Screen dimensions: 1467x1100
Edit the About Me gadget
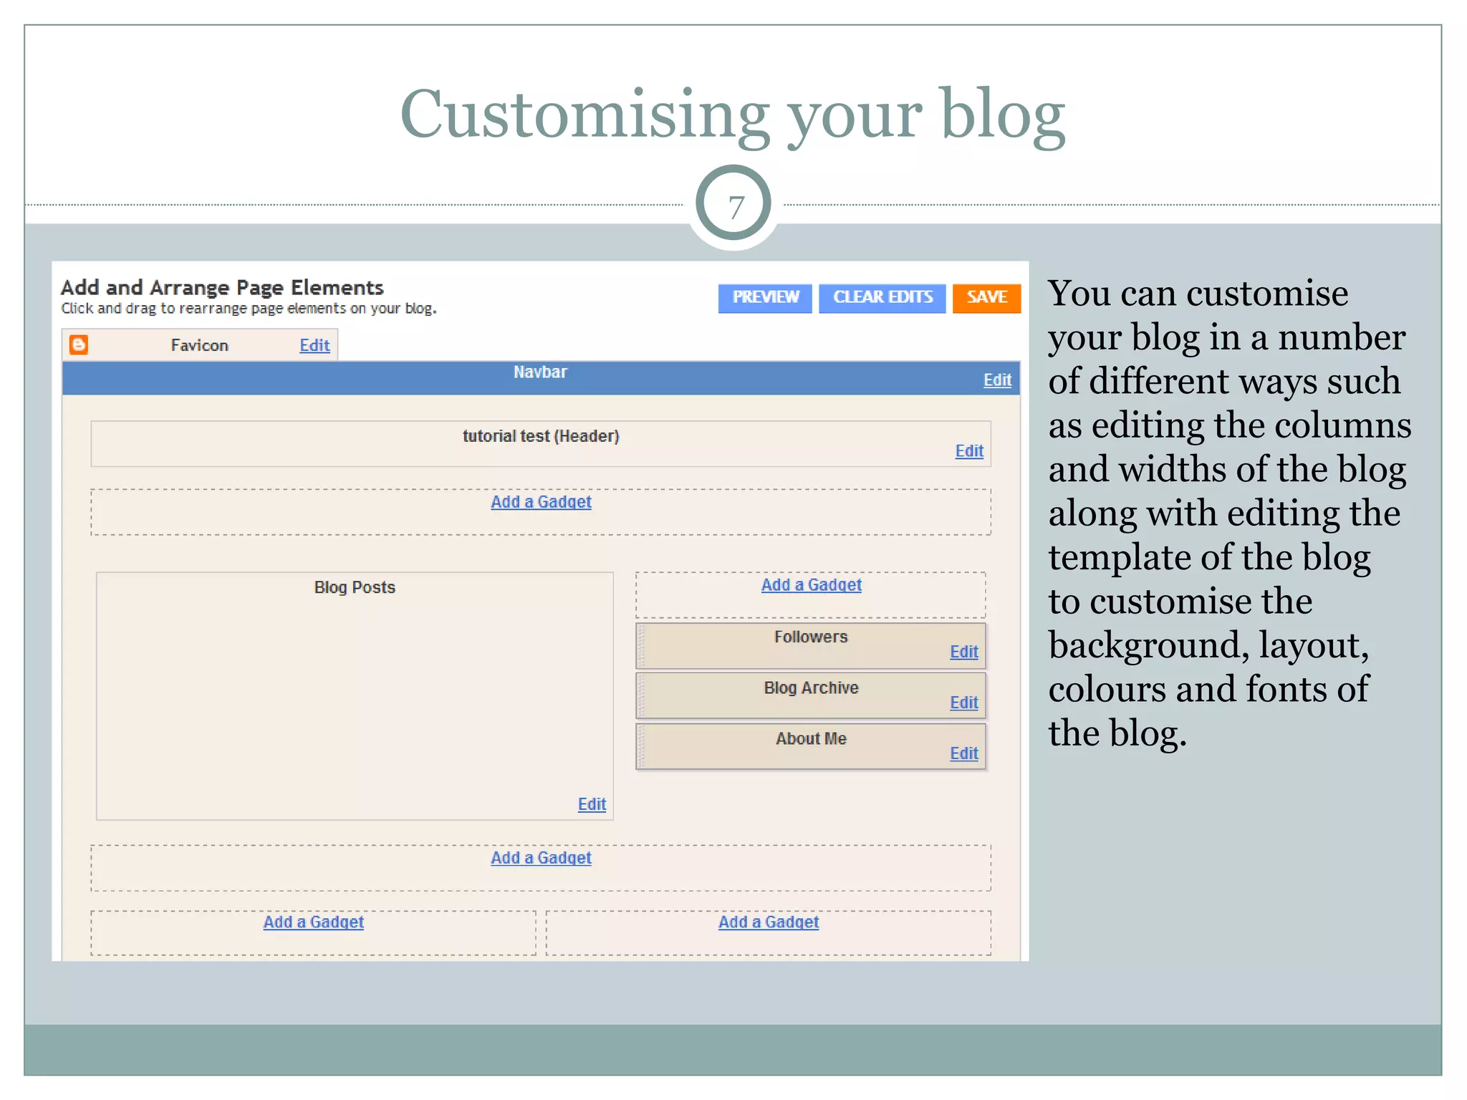tap(964, 754)
